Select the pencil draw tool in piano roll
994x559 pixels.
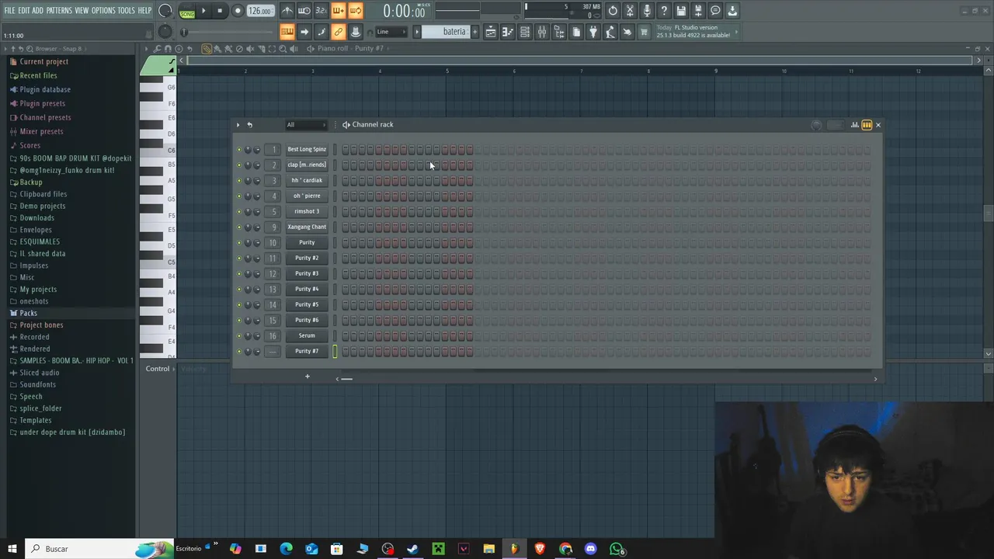207,49
